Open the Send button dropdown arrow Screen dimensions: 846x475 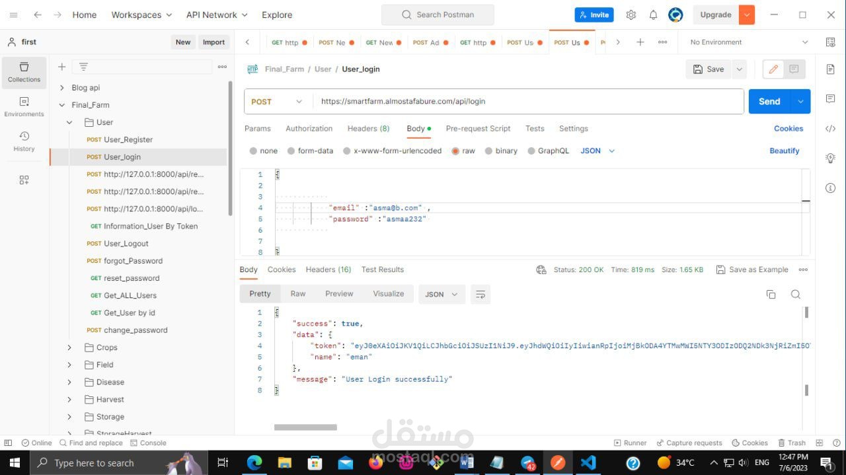[800, 102]
